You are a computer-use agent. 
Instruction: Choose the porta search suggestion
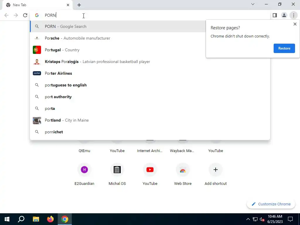click(150, 108)
